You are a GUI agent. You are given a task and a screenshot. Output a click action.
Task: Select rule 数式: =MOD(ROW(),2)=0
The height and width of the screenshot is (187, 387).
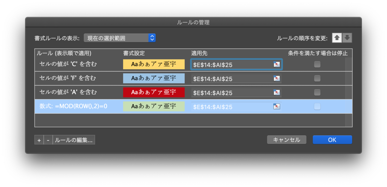point(73,106)
